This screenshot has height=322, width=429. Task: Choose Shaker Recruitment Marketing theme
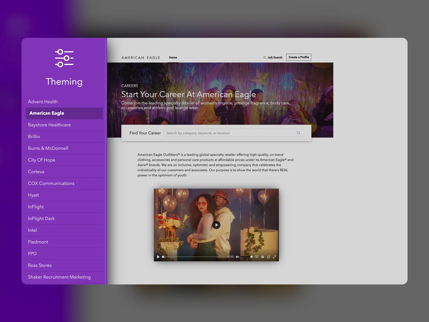pyautogui.click(x=64, y=277)
